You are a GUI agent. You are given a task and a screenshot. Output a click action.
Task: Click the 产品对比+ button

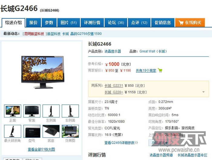tap(160, 143)
